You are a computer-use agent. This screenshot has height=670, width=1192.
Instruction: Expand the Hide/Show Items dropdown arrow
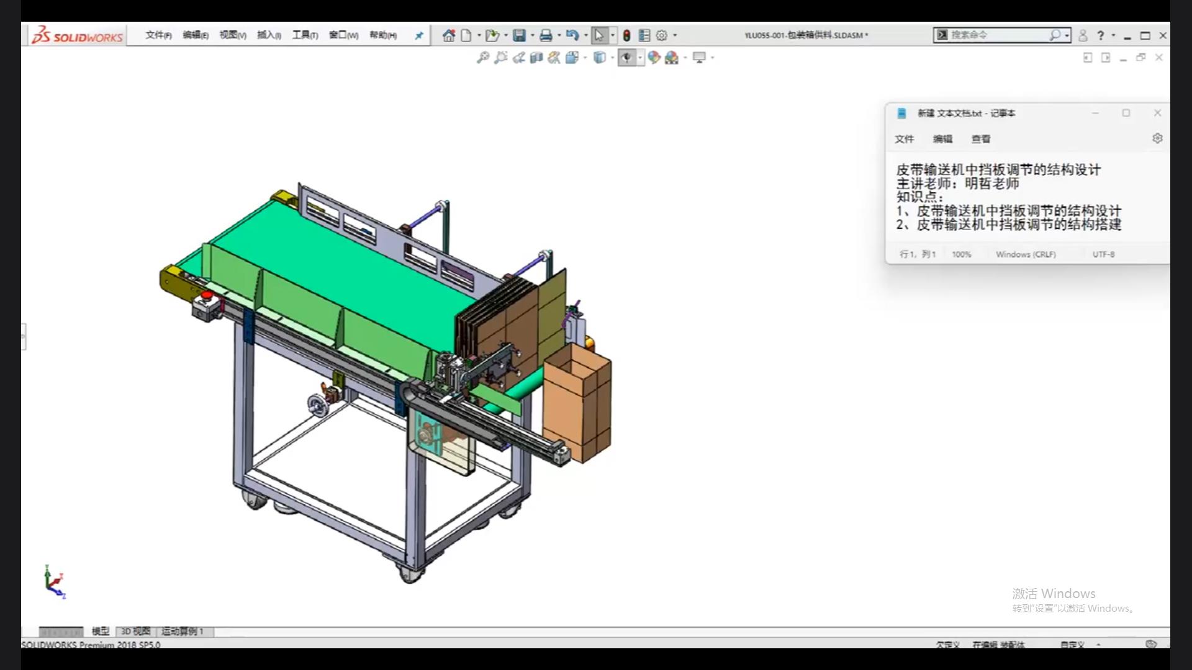tap(639, 58)
